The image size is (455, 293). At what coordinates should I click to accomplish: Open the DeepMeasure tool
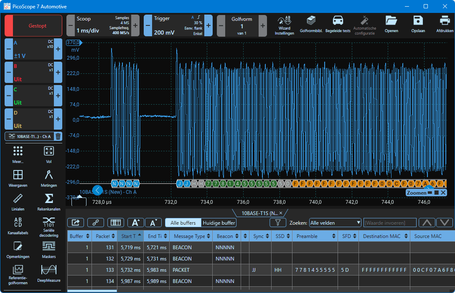click(49, 273)
